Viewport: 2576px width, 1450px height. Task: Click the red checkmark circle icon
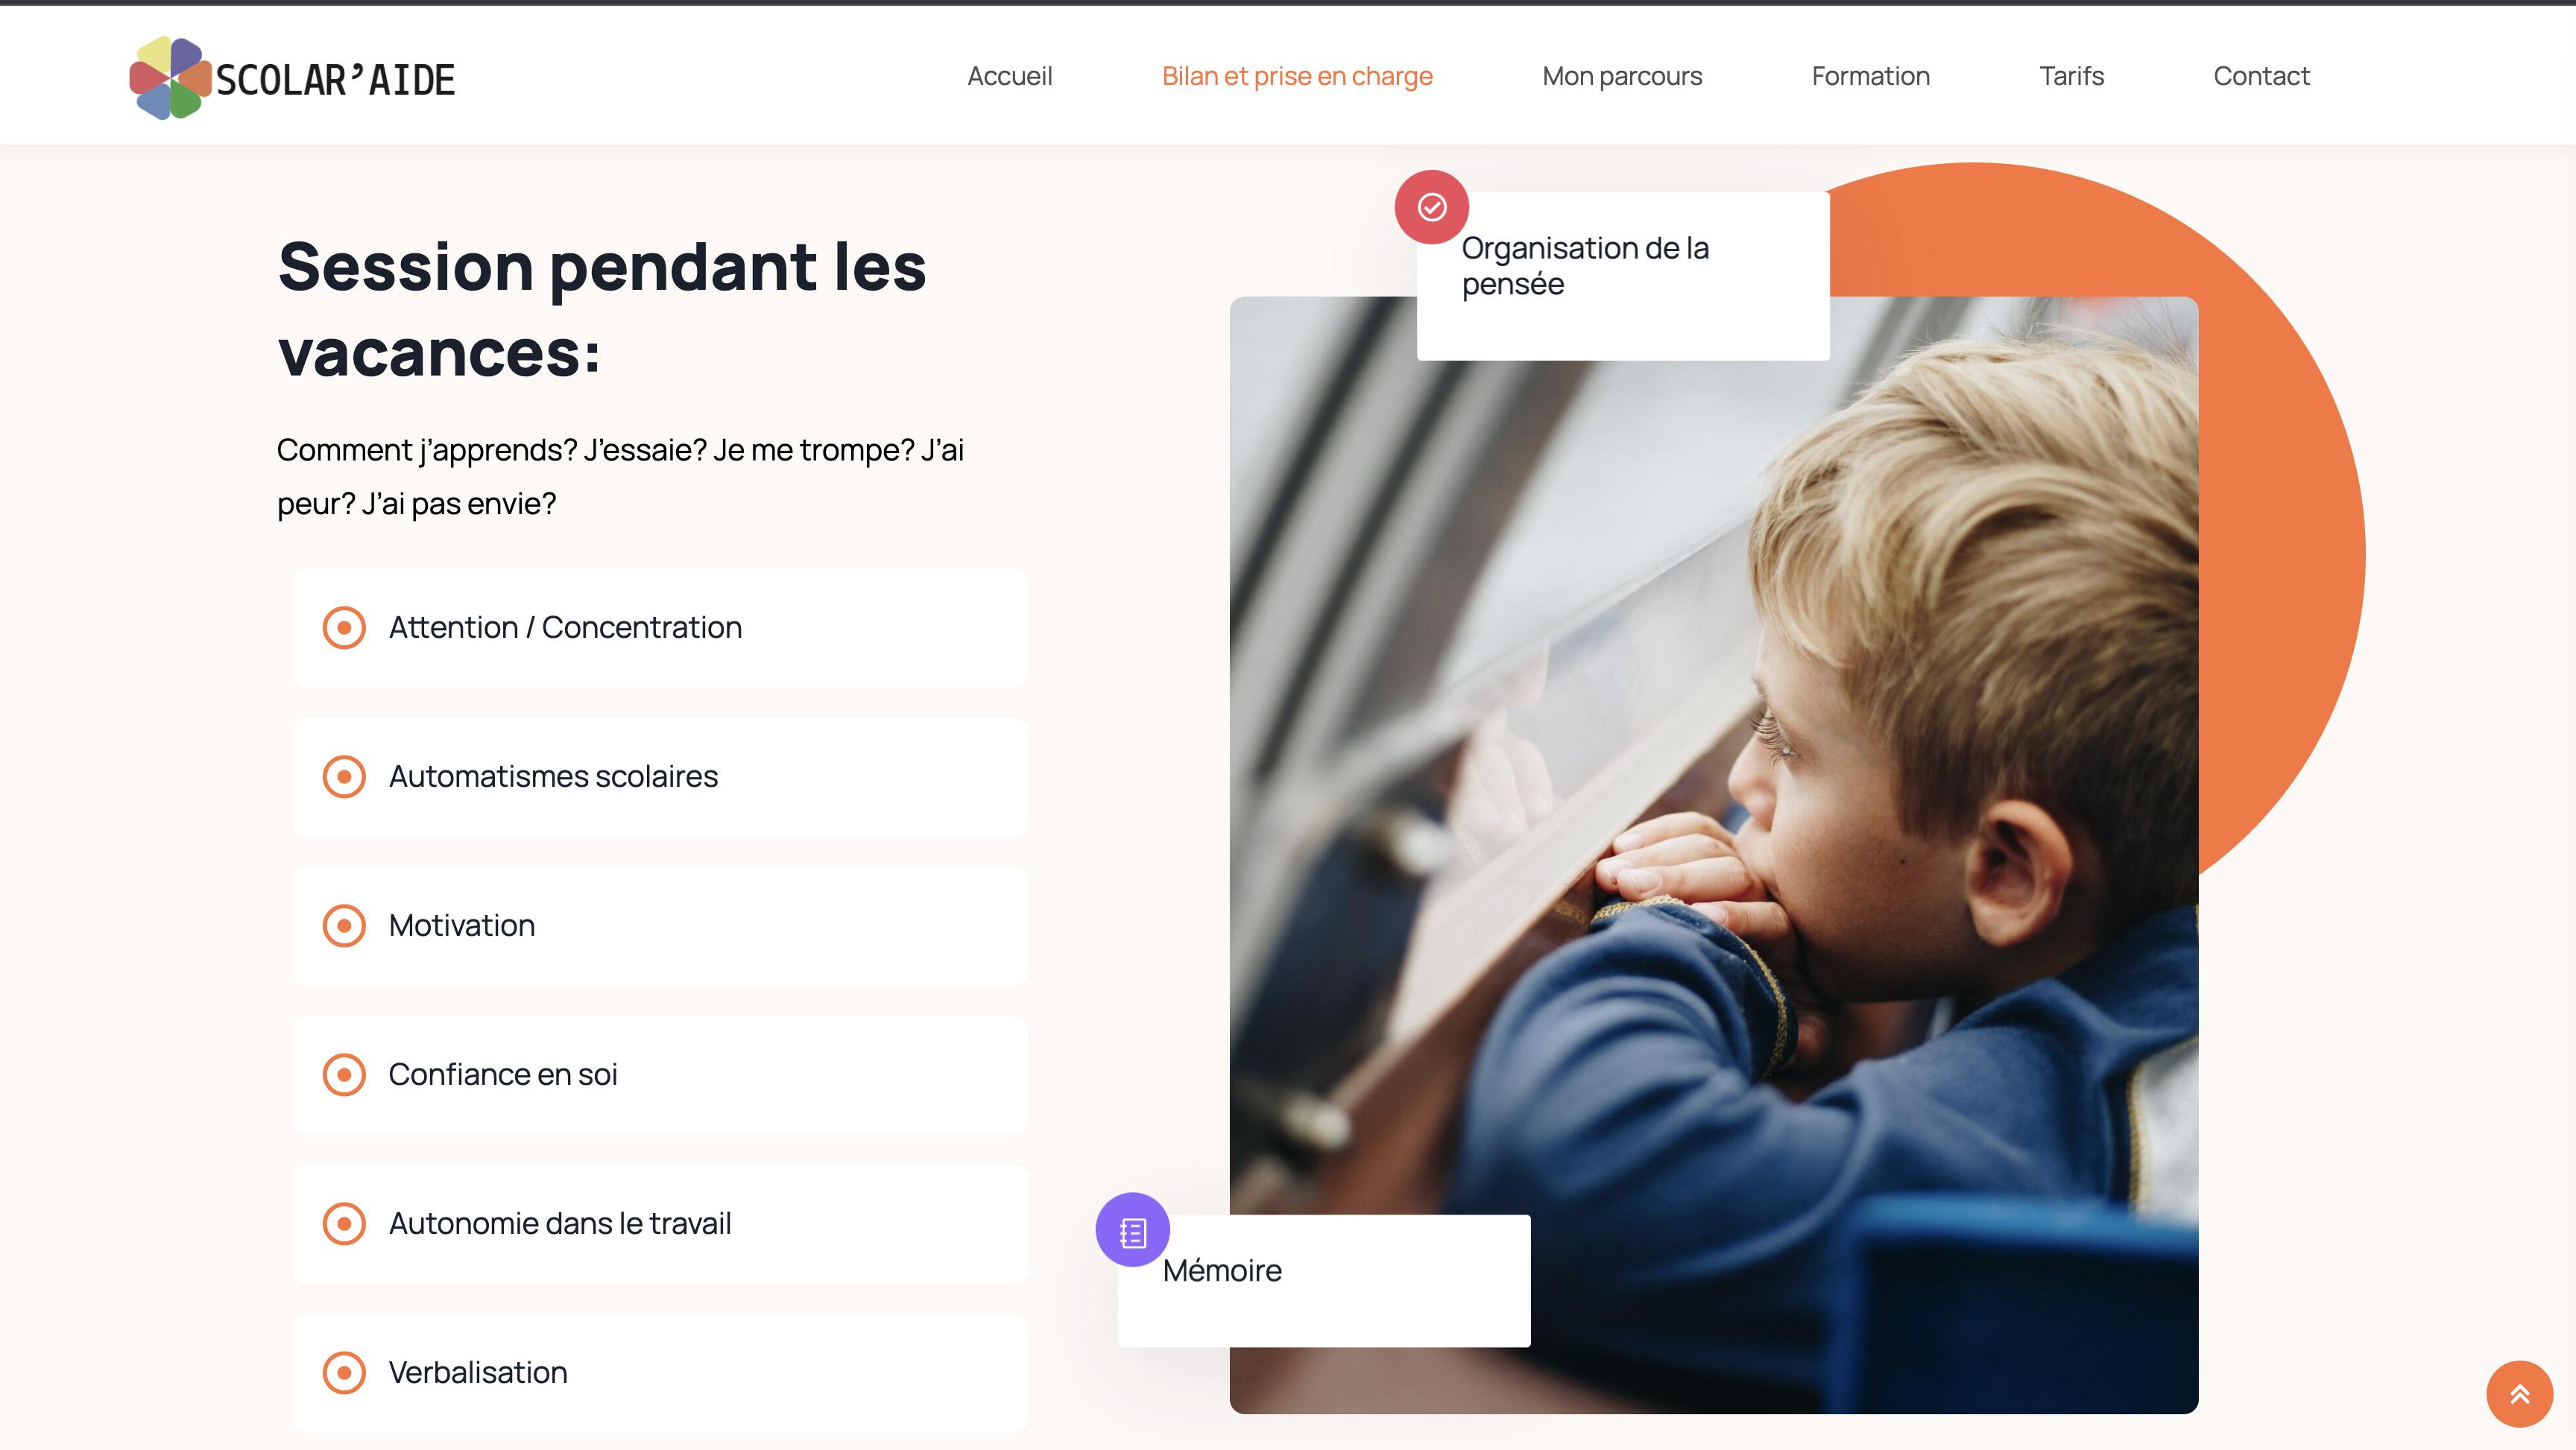click(1432, 207)
